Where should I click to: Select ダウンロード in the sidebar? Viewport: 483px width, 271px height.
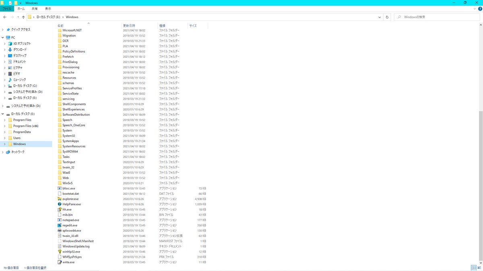20,49
